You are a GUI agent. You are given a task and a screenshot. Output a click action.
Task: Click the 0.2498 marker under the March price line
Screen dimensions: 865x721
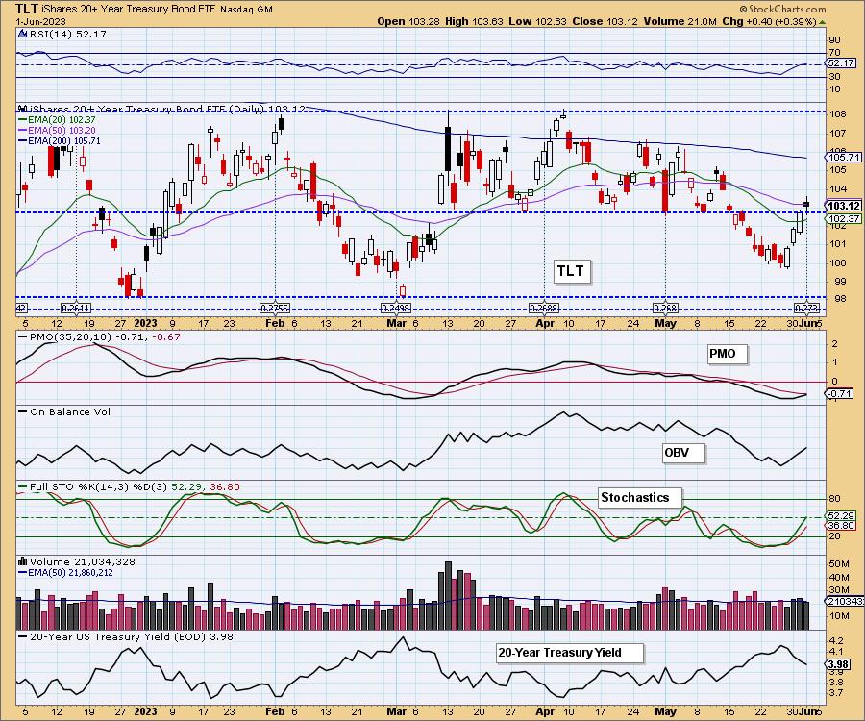(396, 309)
